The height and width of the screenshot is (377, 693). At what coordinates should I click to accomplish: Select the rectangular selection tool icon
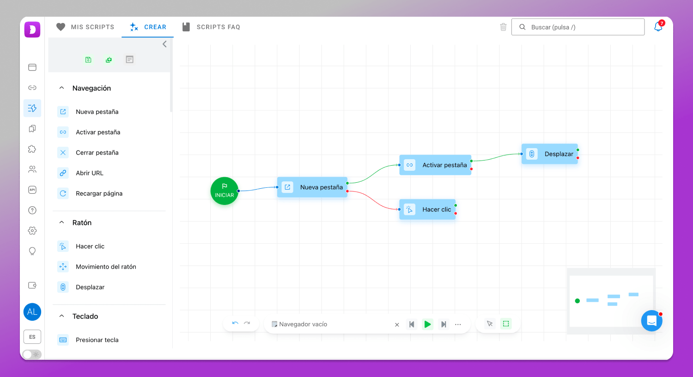click(506, 324)
